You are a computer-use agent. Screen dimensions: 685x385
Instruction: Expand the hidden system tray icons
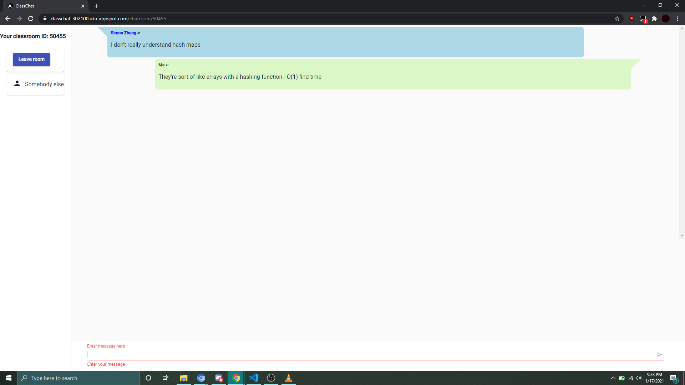coord(613,378)
